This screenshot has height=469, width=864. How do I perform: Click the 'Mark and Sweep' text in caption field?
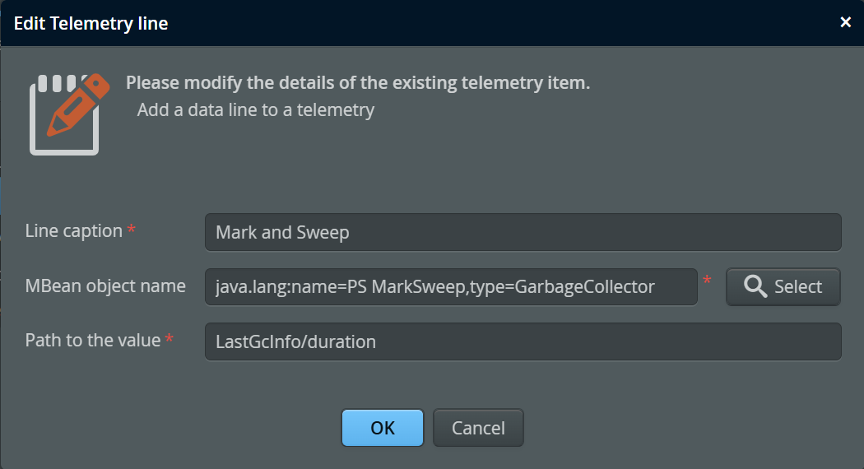(x=282, y=232)
